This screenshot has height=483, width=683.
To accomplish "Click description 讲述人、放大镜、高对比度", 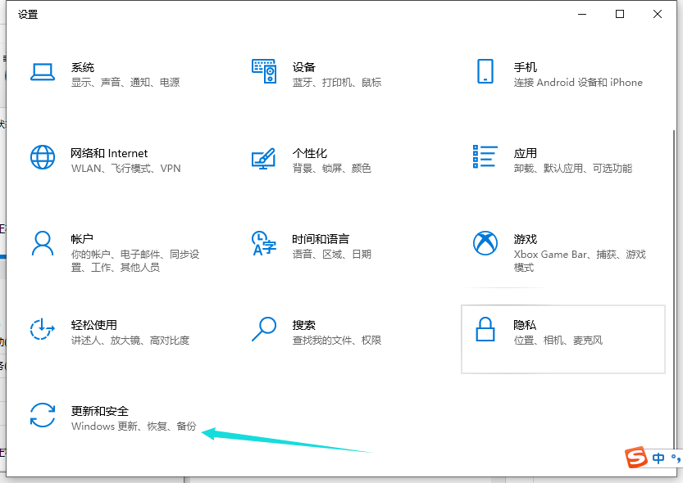I will pos(130,340).
